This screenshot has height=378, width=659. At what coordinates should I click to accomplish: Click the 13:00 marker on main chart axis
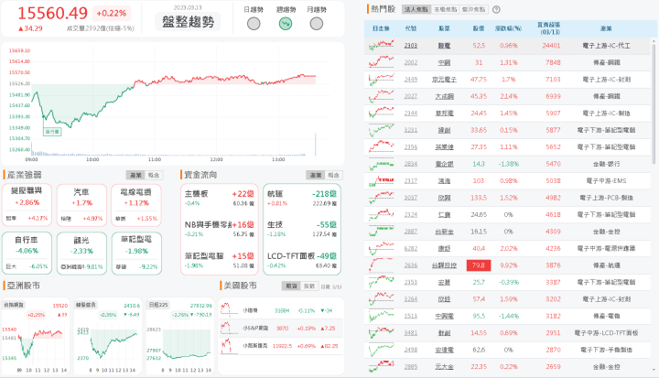(x=278, y=160)
